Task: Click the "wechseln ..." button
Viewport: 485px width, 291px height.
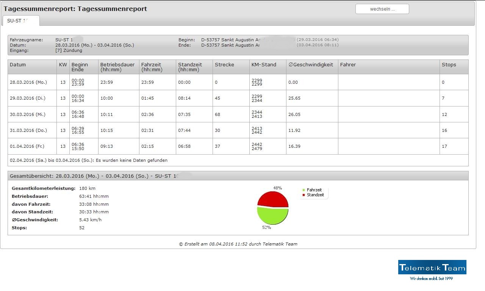Action: 382,9
